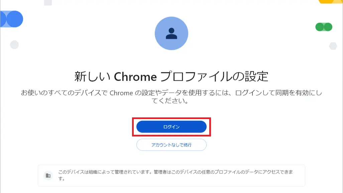Click the green pill shape decoration
Image resolution: width=343 pixels, height=193 pixels.
[x=324, y=27]
